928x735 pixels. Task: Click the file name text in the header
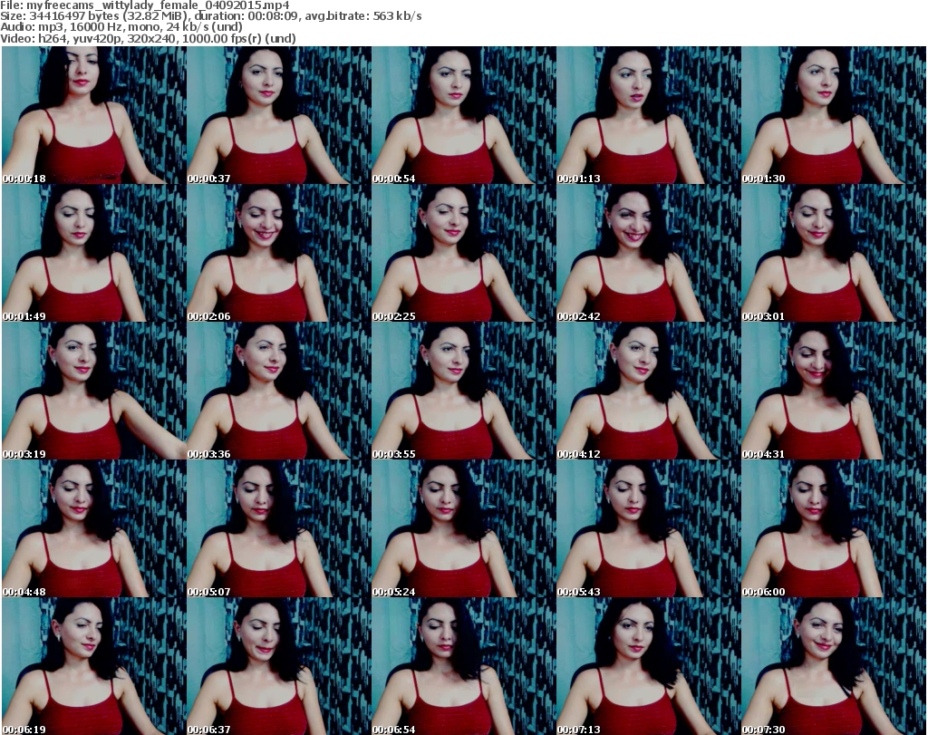pyautogui.click(x=145, y=5)
